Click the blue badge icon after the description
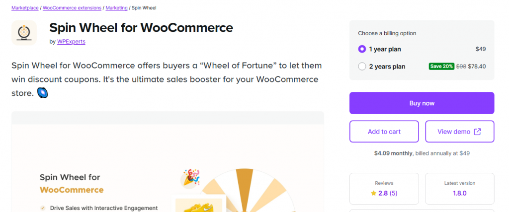Screen dimensions: 509x212 tap(43, 93)
